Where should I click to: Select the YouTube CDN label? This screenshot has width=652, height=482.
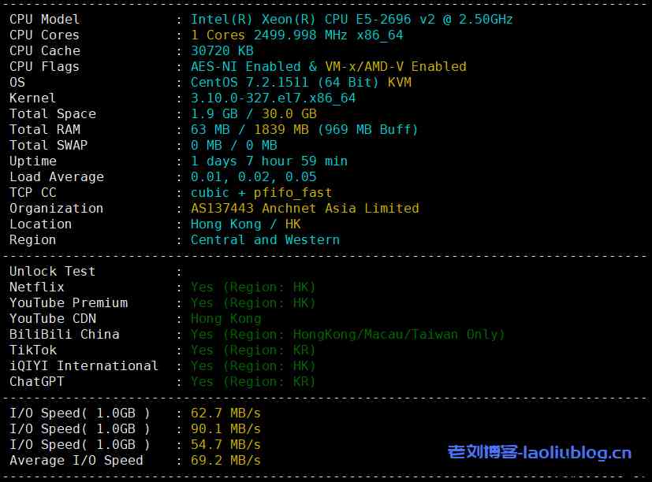click(x=53, y=320)
